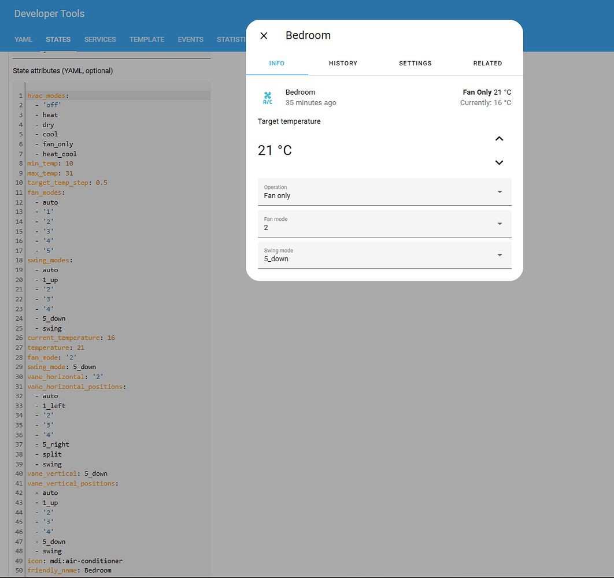Open the RELATED tab
Image resolution: width=614 pixels, height=578 pixels.
coord(487,64)
